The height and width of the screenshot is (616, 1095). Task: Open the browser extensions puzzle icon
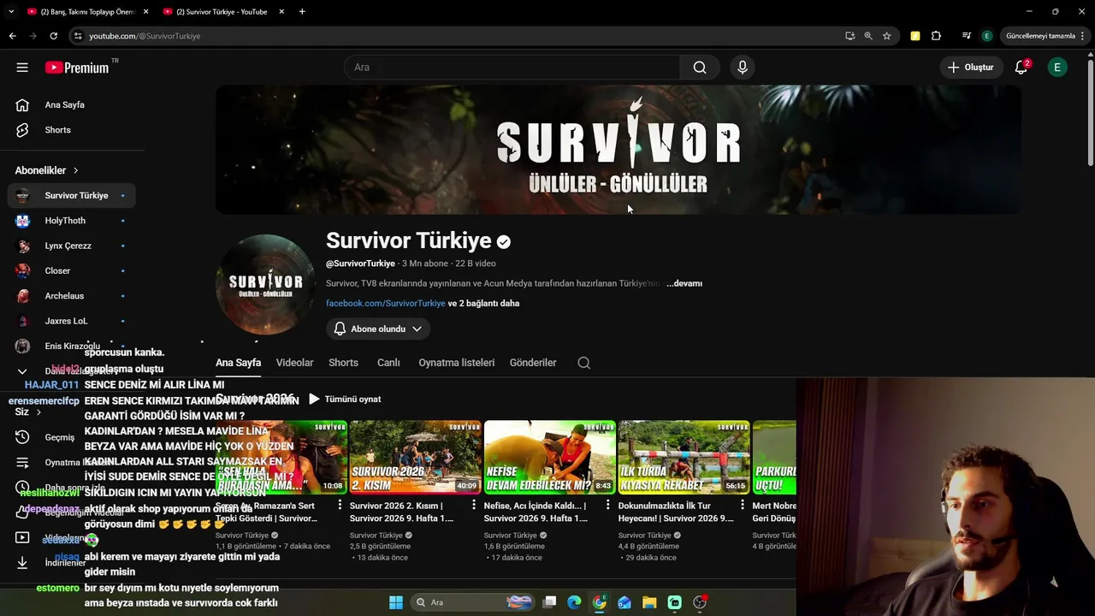[936, 36]
